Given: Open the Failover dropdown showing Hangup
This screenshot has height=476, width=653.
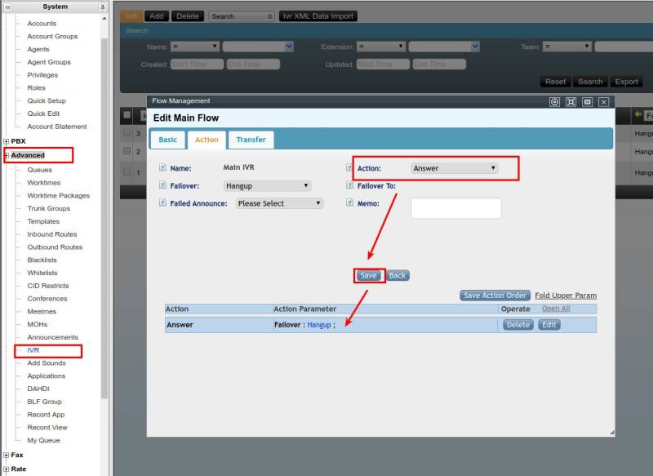Looking at the screenshot, I should tap(267, 186).
